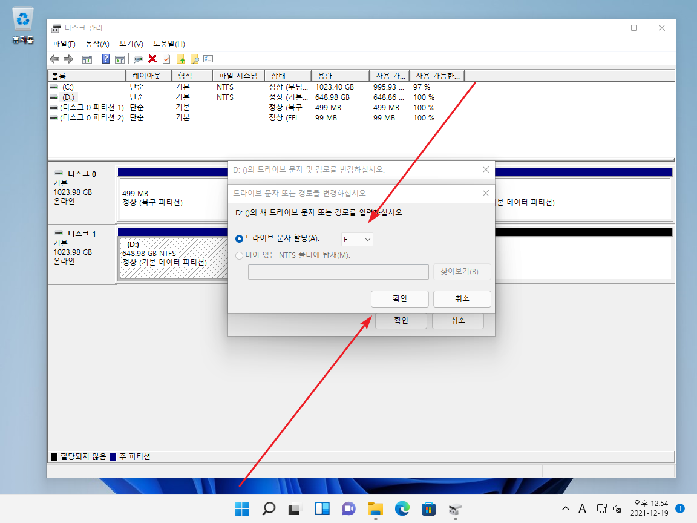
Task: Click the NTFS mount folder path field
Action: tap(338, 272)
